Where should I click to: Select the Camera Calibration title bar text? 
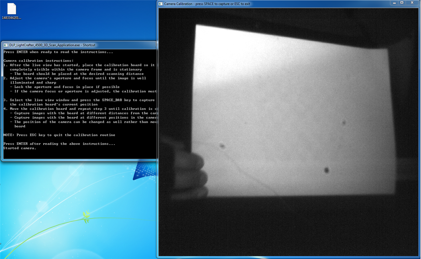coord(207,4)
